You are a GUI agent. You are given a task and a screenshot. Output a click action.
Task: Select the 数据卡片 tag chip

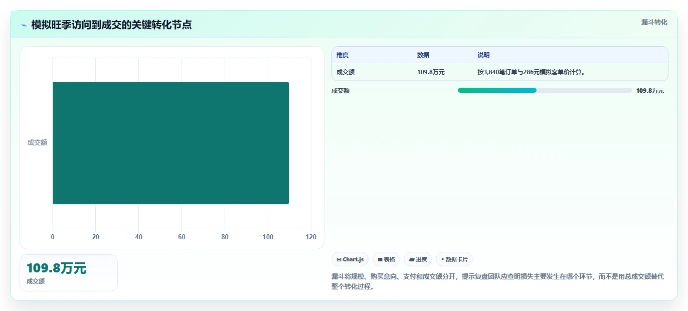pos(454,259)
